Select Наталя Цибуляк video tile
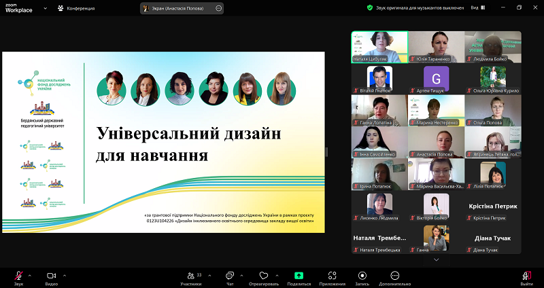 click(379, 47)
